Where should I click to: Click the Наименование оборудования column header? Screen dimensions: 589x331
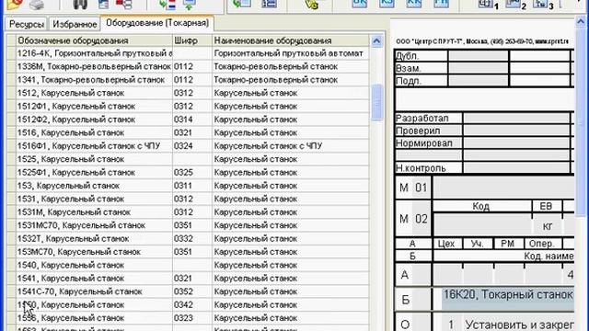[x=291, y=40]
